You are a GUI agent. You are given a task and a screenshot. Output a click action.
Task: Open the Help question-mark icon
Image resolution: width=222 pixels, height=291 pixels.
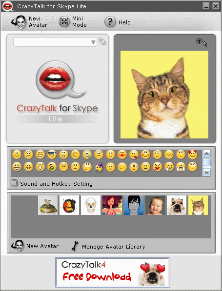click(110, 22)
